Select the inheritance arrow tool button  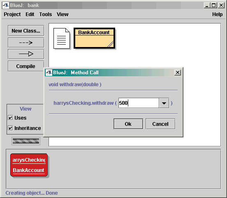point(26,54)
